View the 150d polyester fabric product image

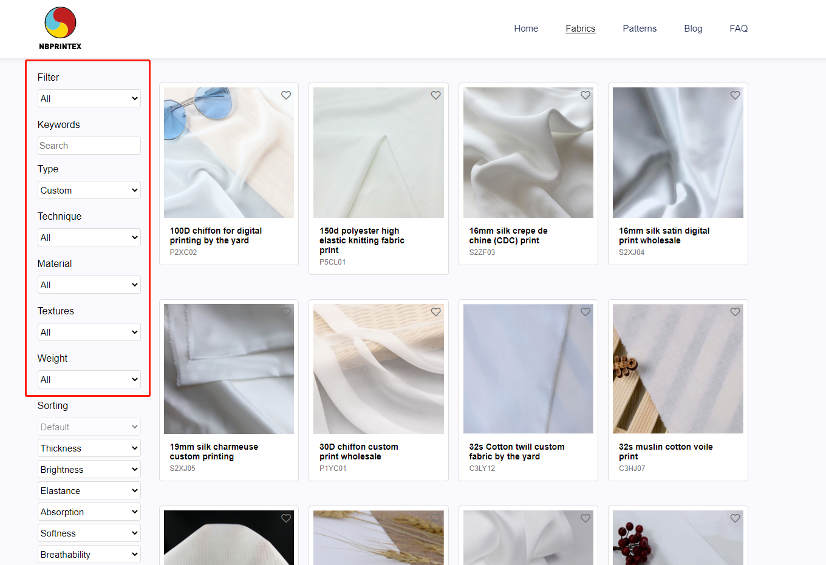(x=378, y=152)
